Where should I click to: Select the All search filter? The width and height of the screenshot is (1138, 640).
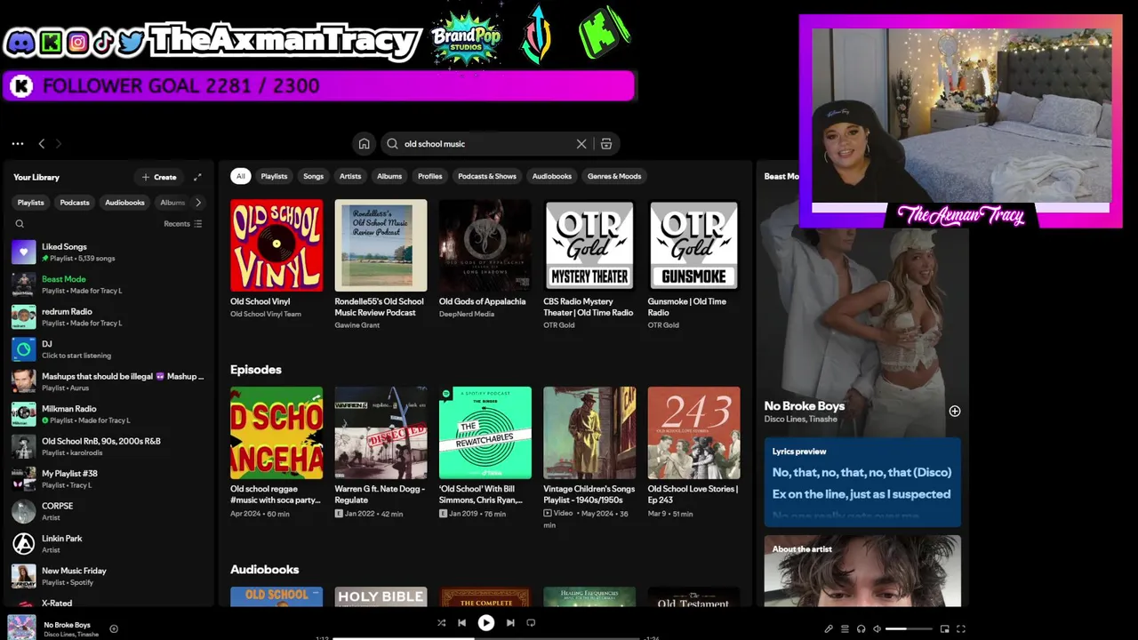[x=240, y=176]
